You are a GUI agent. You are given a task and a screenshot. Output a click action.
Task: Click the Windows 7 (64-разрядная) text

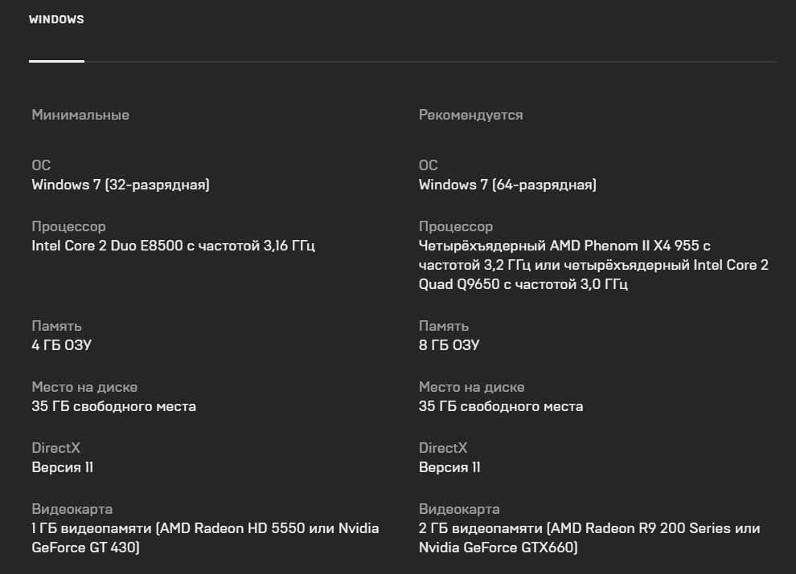click(x=507, y=185)
